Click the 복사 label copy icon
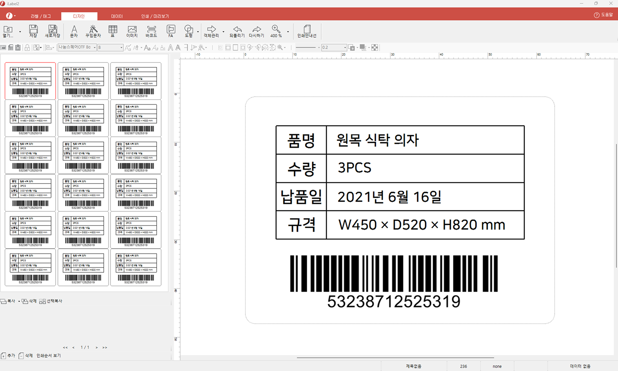Viewport: 618px width, 371px height. click(x=3, y=301)
